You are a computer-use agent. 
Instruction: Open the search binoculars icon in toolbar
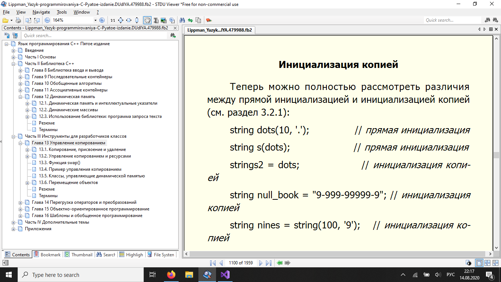click(x=182, y=20)
